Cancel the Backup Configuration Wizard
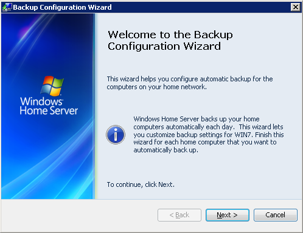 click(276, 215)
